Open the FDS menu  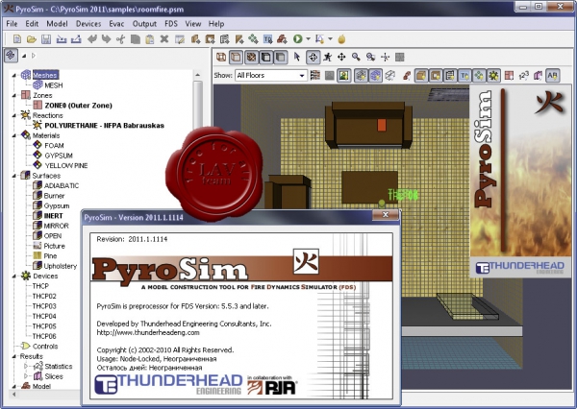171,23
